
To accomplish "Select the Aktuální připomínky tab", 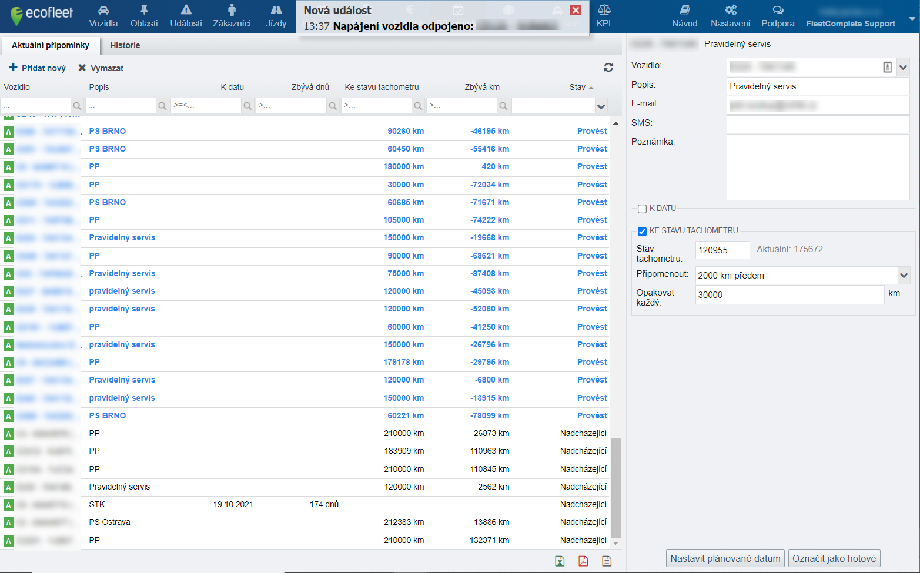I will click(x=51, y=45).
